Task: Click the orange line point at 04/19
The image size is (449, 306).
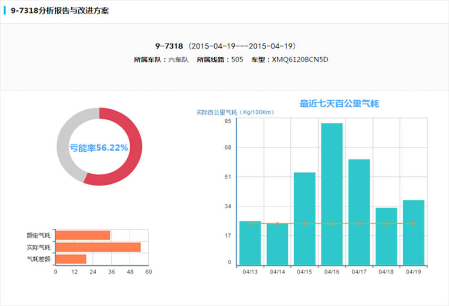Action: click(x=413, y=224)
